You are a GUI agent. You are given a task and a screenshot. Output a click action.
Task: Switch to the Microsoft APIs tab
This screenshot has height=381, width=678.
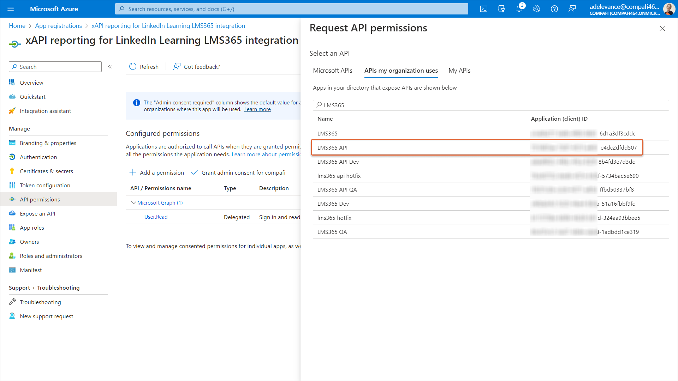click(x=332, y=71)
